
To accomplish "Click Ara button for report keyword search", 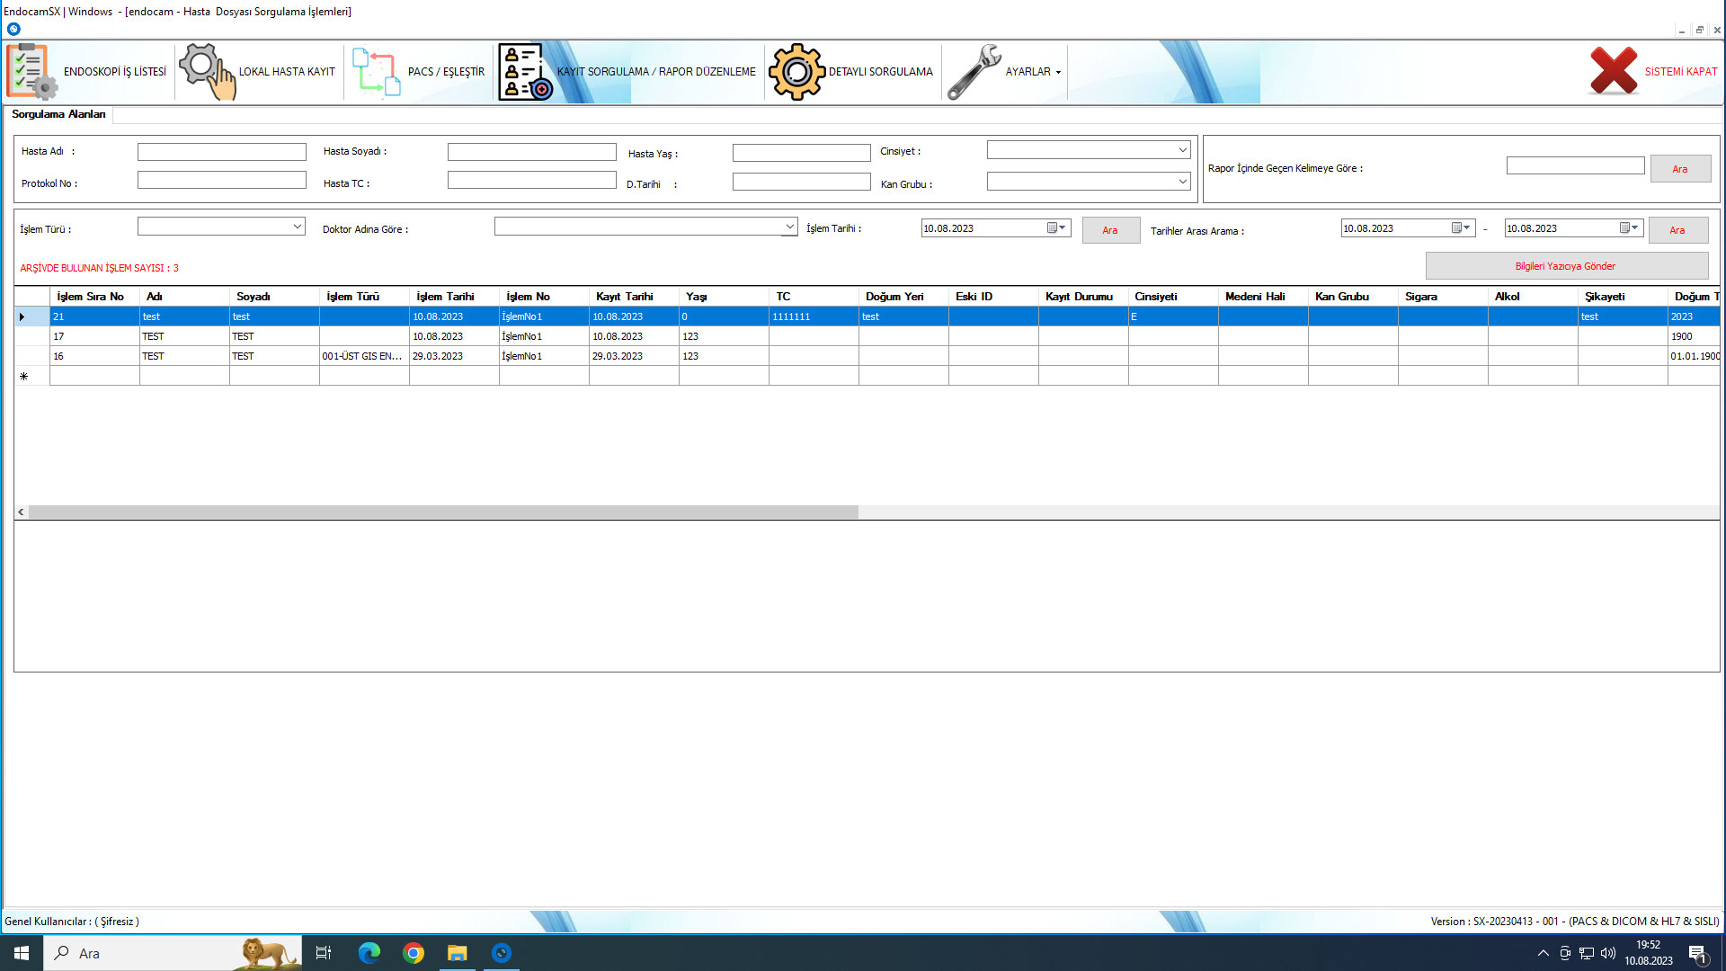I will click(x=1679, y=169).
